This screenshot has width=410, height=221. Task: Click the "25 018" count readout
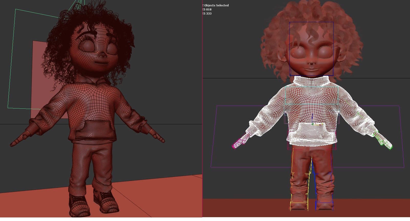207,9
